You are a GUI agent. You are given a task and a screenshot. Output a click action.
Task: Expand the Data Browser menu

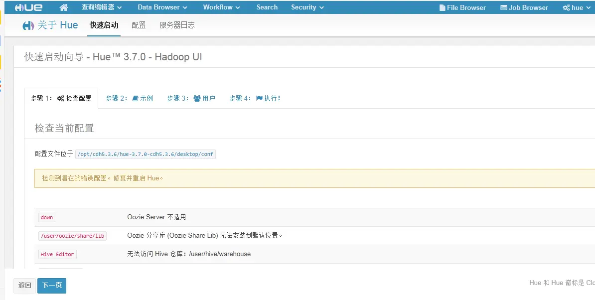point(162,7)
